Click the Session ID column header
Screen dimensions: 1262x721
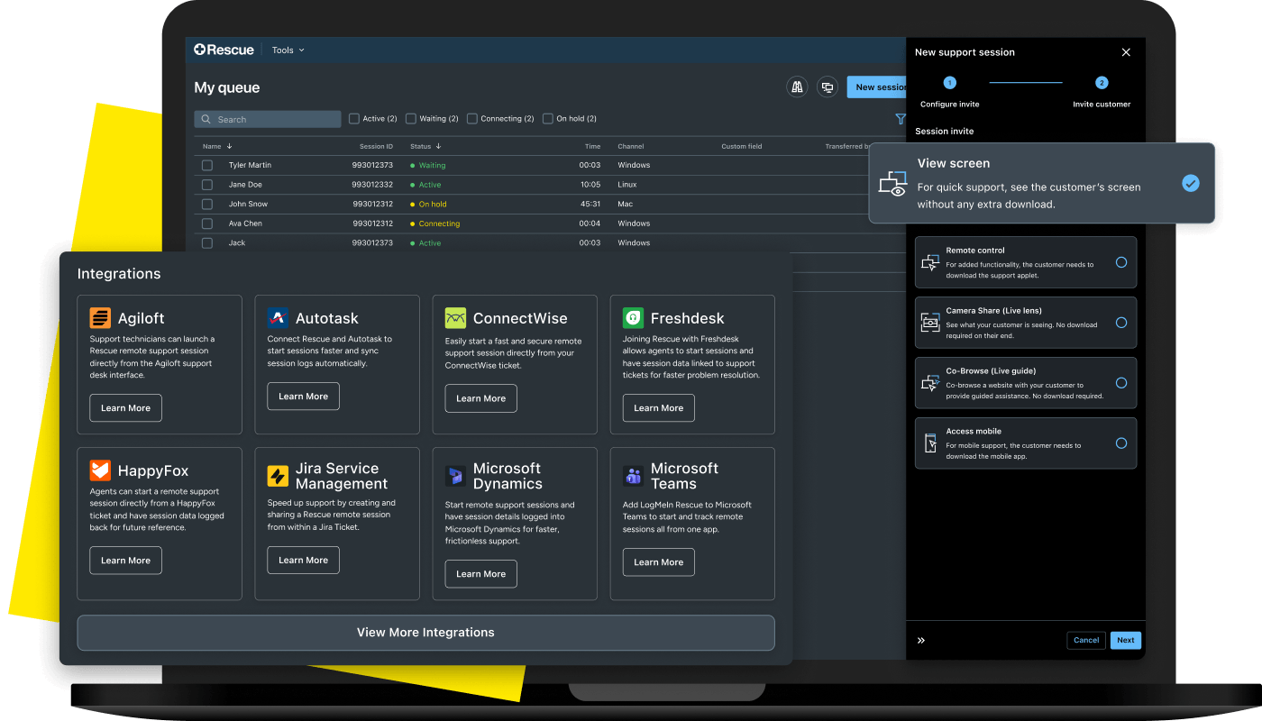pos(376,146)
